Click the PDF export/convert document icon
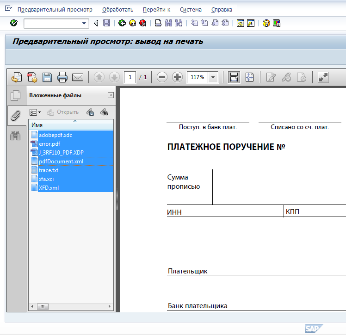 tap(17, 77)
